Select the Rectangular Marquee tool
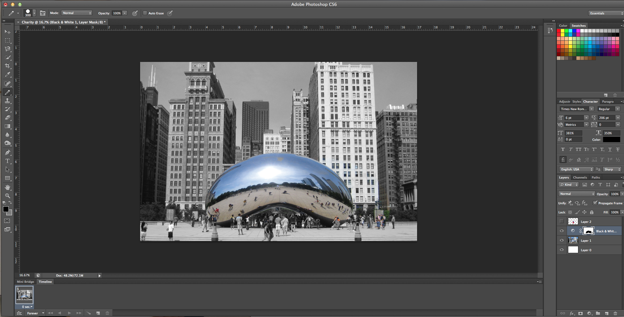 7,40
